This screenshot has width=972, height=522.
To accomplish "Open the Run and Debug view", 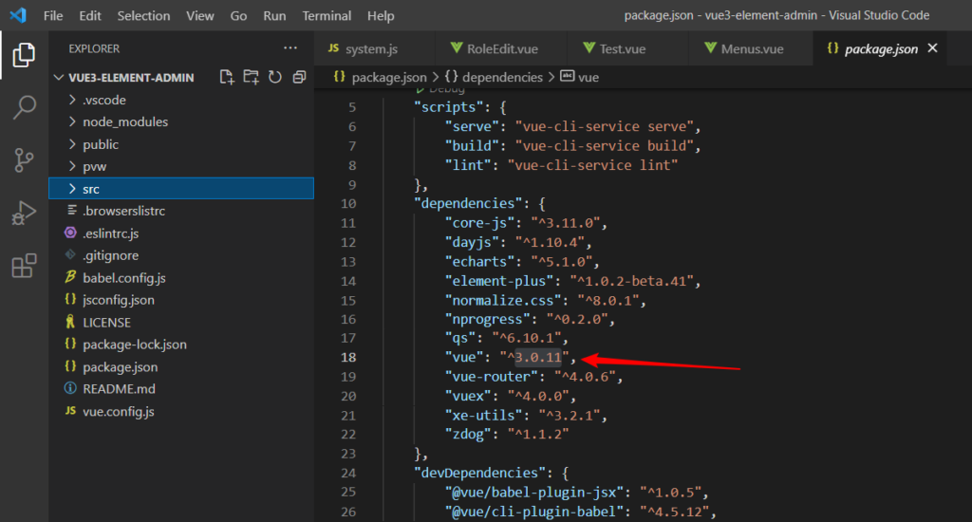I will [x=24, y=213].
